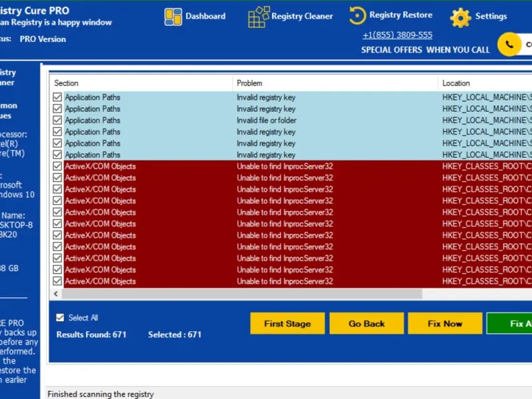The image size is (532, 399).
Task: Click the Settings gear icon
Action: 460,18
